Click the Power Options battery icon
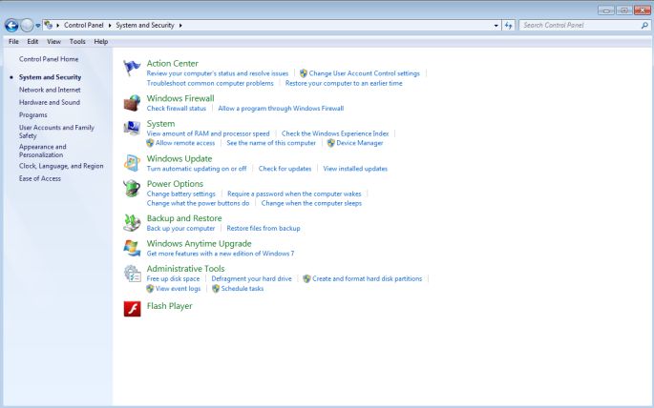Screen dimensions: 654x408 [x=132, y=188]
